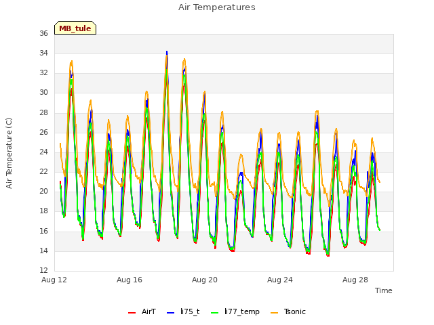This screenshot has width=434, height=325.
Task: Click the 16 y-axis tick label
Action: pos(43,231)
